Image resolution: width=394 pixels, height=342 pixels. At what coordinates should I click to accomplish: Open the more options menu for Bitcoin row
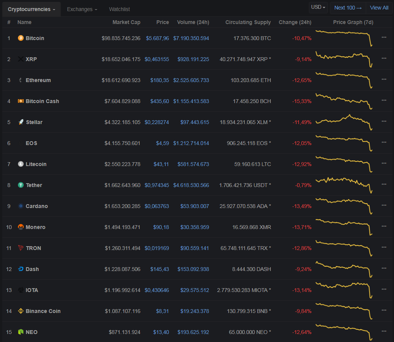tap(384, 37)
